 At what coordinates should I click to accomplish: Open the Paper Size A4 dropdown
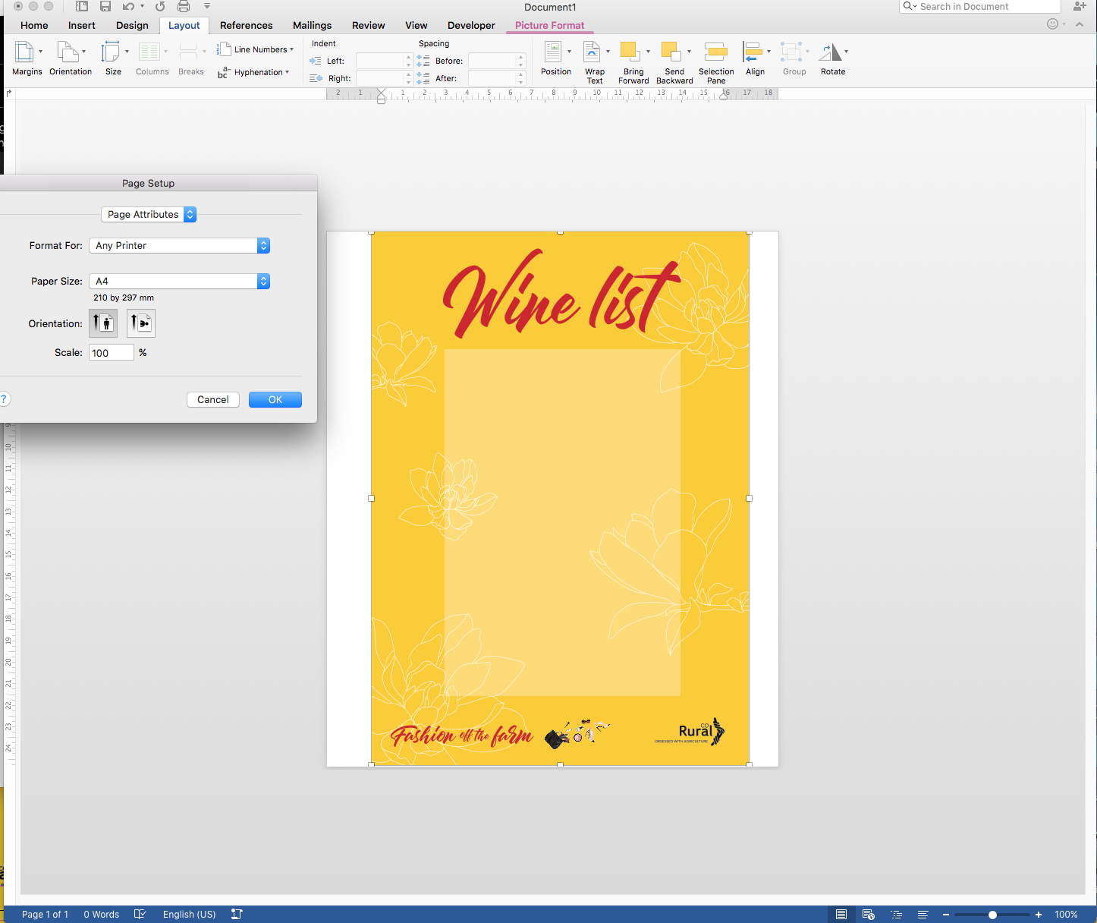[180, 281]
